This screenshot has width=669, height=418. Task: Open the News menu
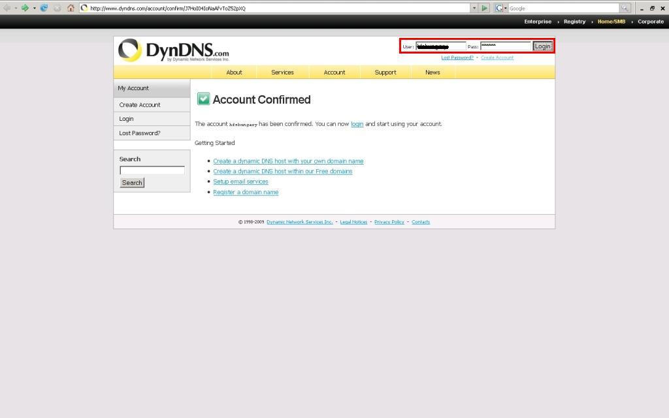[432, 72]
